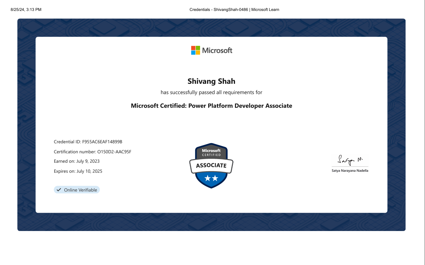Click the checkmark in Online Verifiable
The width and height of the screenshot is (425, 265).
tap(59, 190)
